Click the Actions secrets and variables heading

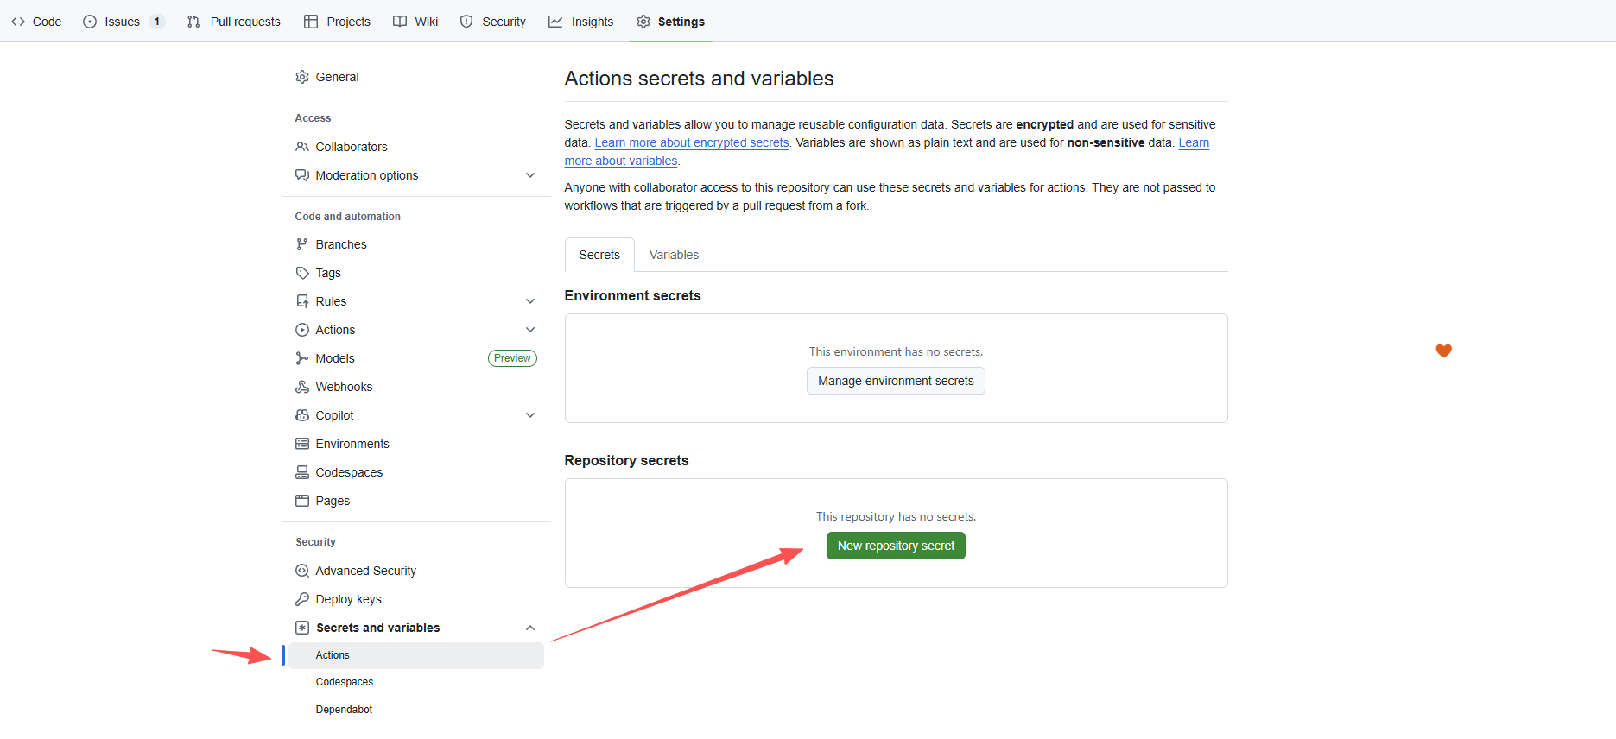[699, 79]
